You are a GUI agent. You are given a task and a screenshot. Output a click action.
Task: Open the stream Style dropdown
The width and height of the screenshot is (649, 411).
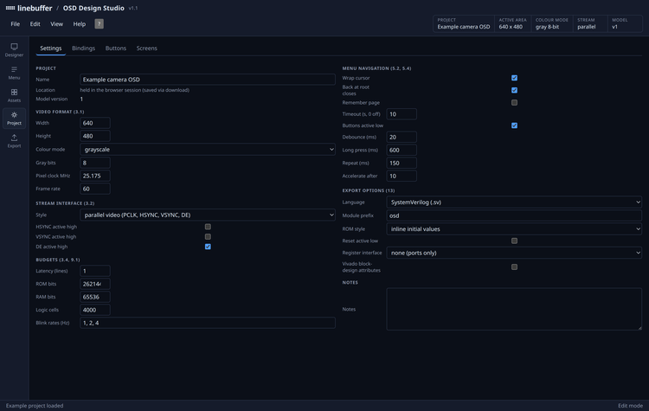(x=208, y=215)
